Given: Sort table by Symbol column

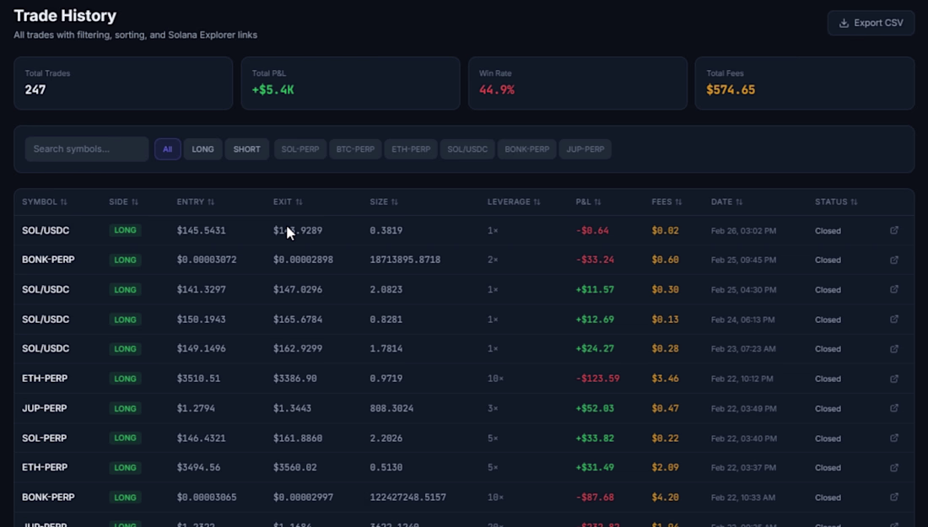Looking at the screenshot, I should point(45,202).
